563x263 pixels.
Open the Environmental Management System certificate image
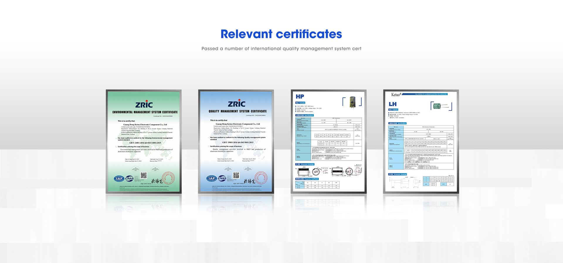144,142
